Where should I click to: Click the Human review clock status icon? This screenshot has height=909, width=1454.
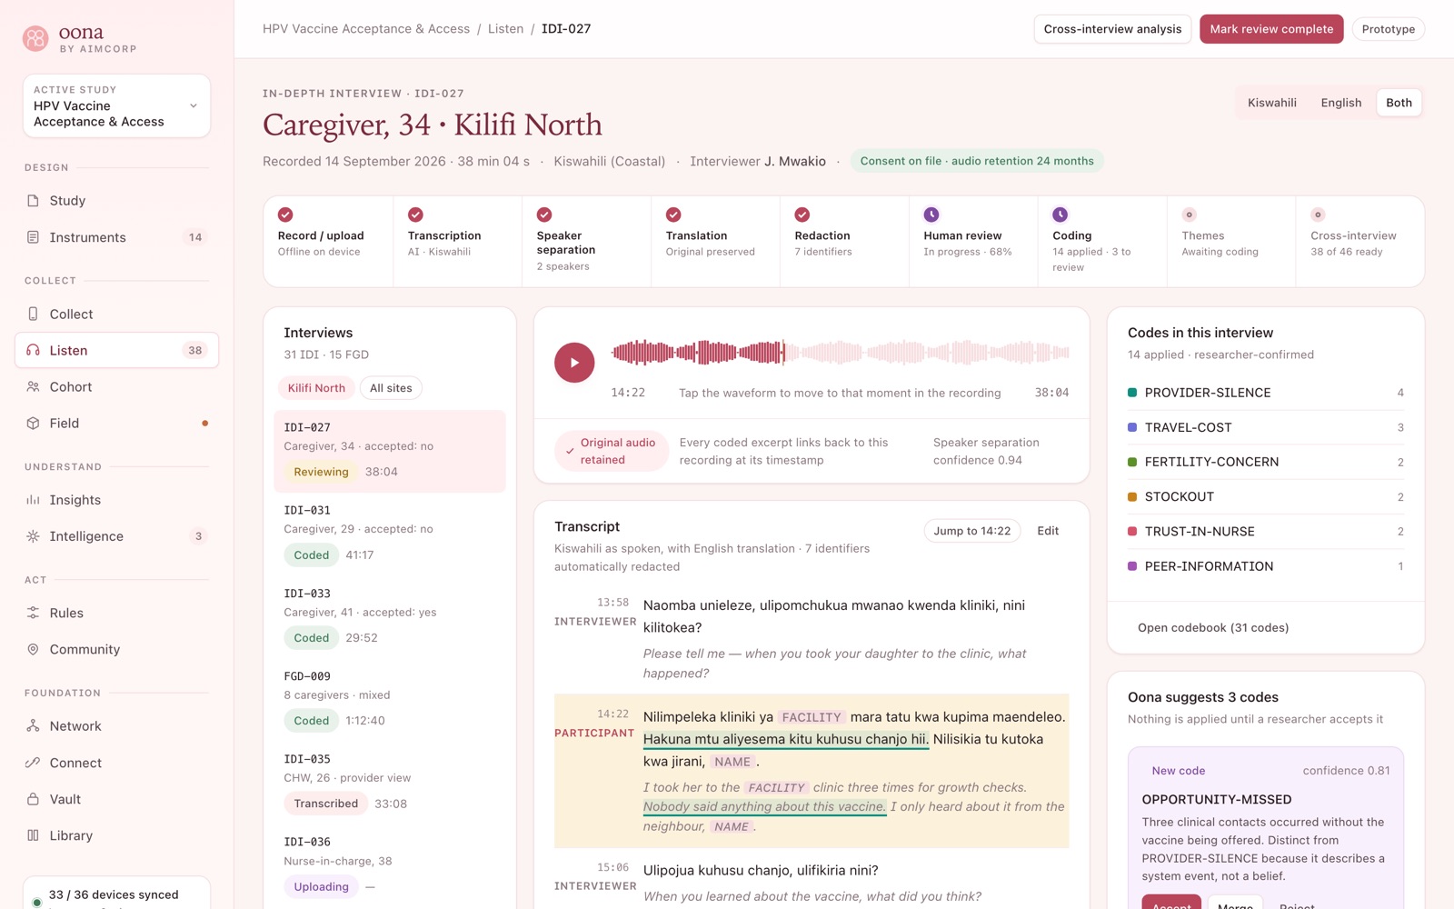pos(931,215)
